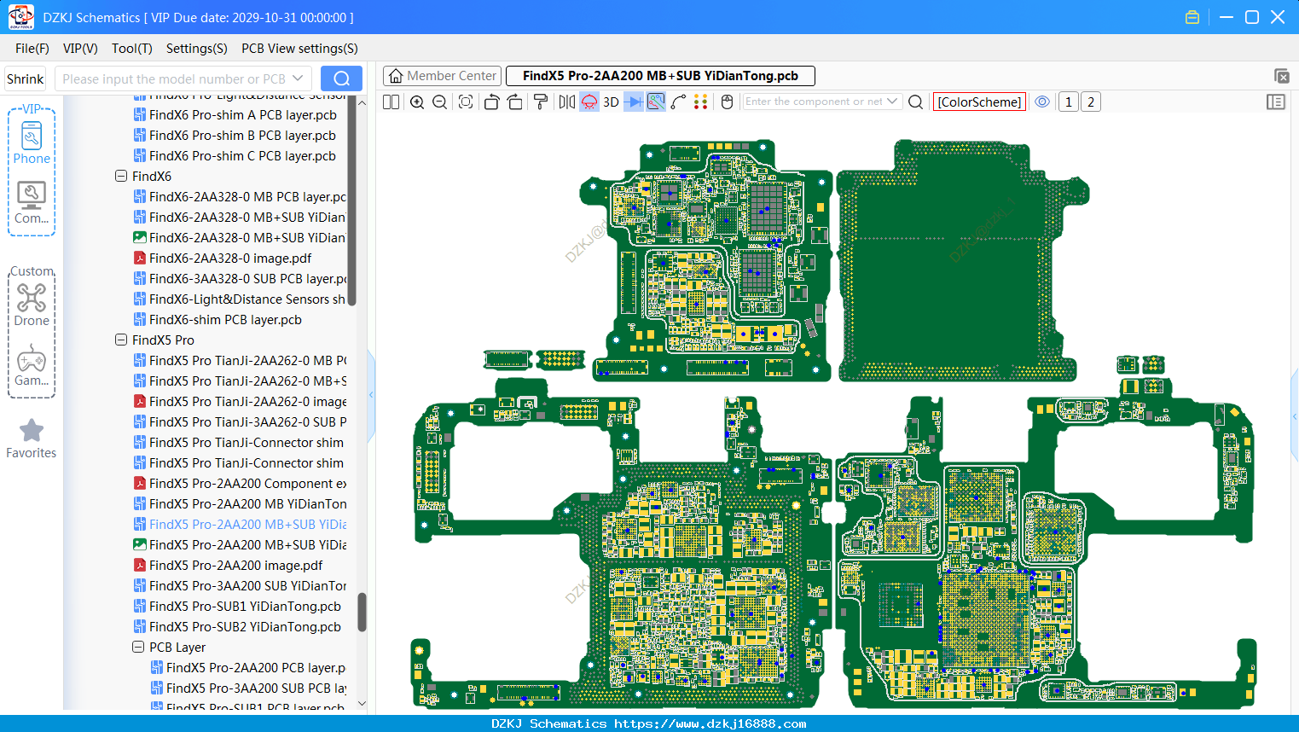Click the file tree scroll up arrow
Viewport: 1299px width, 732px height.
pos(362,102)
